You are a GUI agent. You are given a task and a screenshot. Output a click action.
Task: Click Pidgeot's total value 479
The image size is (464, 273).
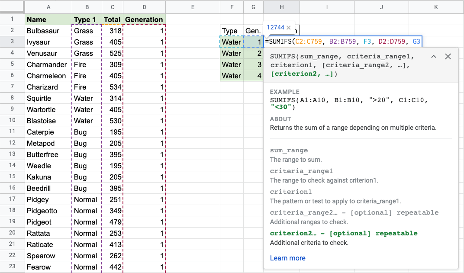[113, 222]
